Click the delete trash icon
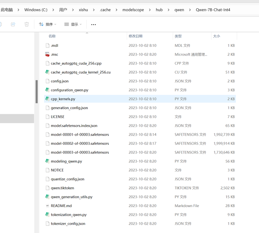 tap(27, 24)
